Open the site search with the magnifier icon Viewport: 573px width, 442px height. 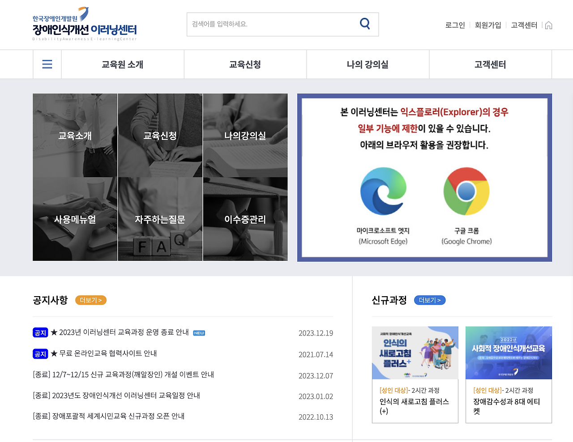click(x=364, y=25)
